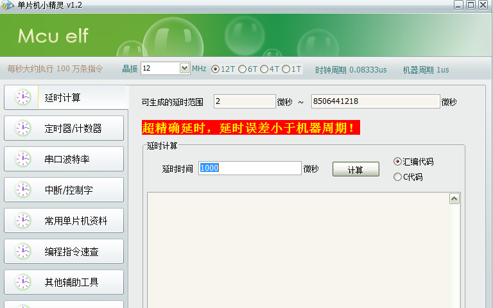Open 常用单片机资料 section
Viewport: 493px width, 308px height.
pos(64,220)
